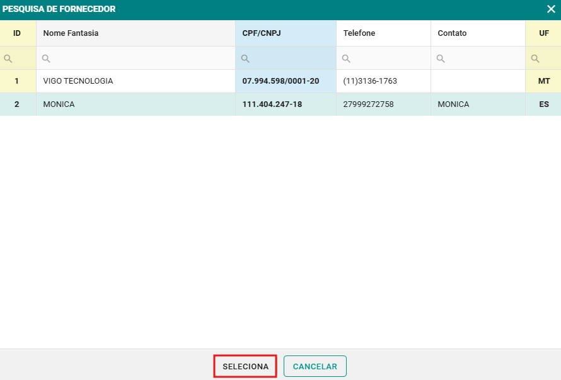Click the Telefone column header
The width and height of the screenshot is (561, 380).
[x=359, y=33]
